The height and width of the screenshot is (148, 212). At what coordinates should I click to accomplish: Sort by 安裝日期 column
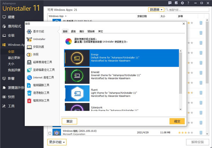pos(142,16)
